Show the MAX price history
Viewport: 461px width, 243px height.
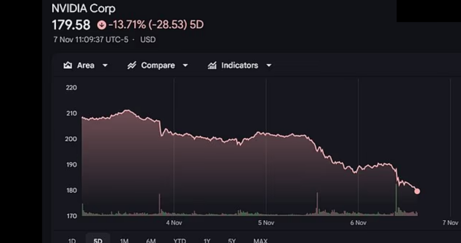click(260, 241)
